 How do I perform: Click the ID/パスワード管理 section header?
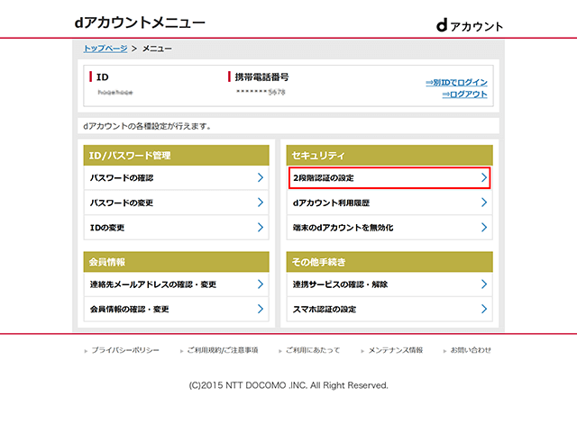pyautogui.click(x=177, y=156)
